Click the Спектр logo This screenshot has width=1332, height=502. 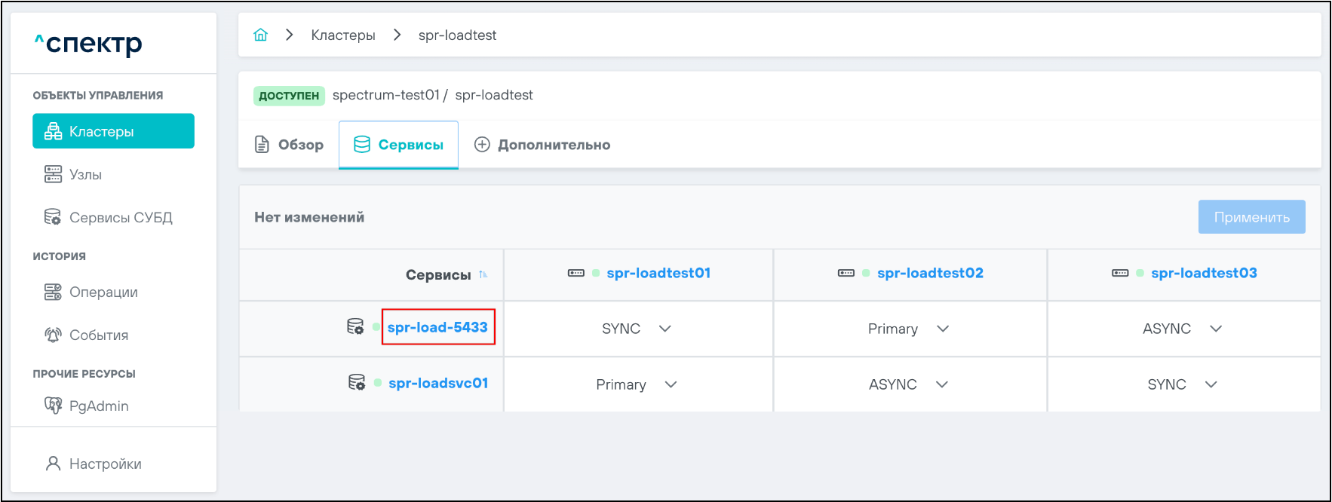88,44
